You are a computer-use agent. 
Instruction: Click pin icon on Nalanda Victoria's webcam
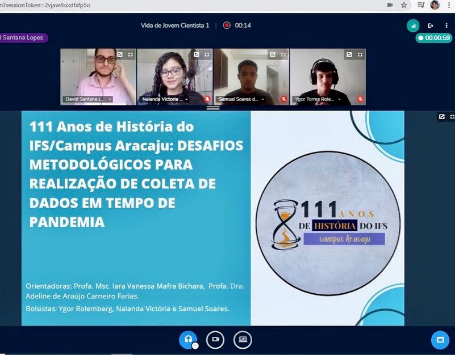coord(196,54)
